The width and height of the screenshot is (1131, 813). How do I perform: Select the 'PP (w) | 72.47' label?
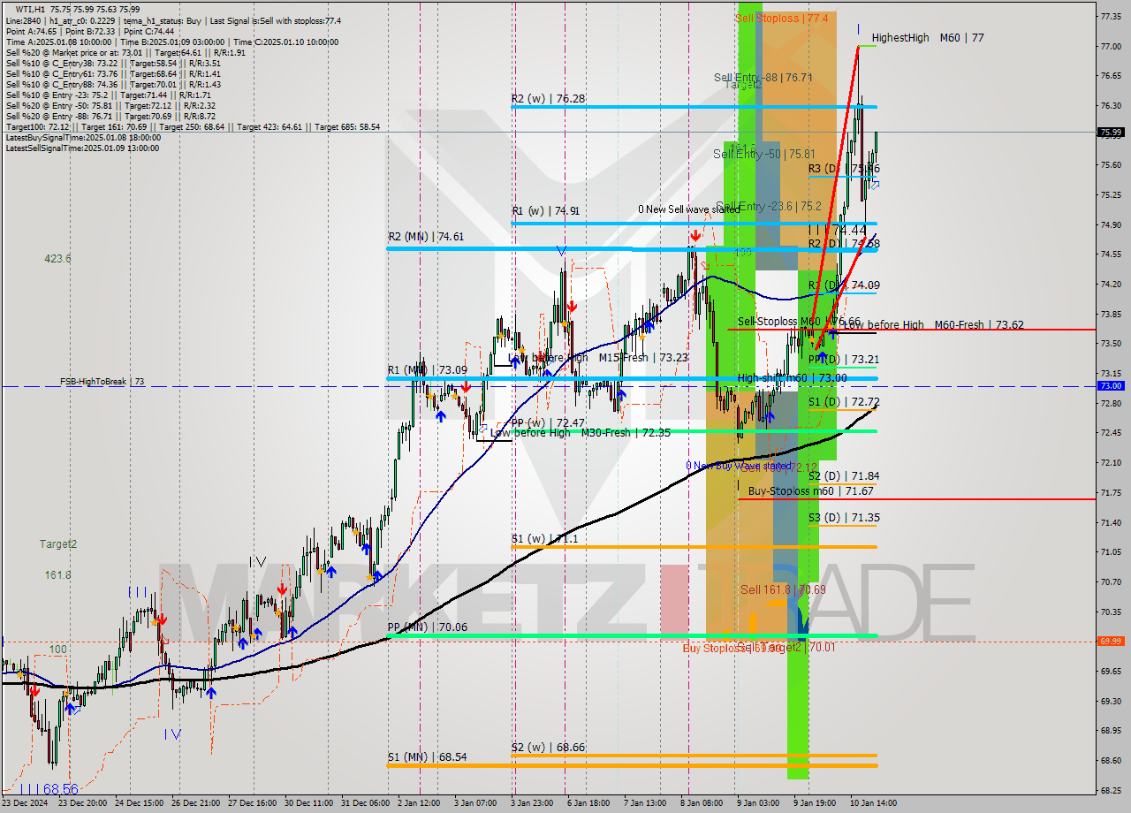[x=547, y=423]
